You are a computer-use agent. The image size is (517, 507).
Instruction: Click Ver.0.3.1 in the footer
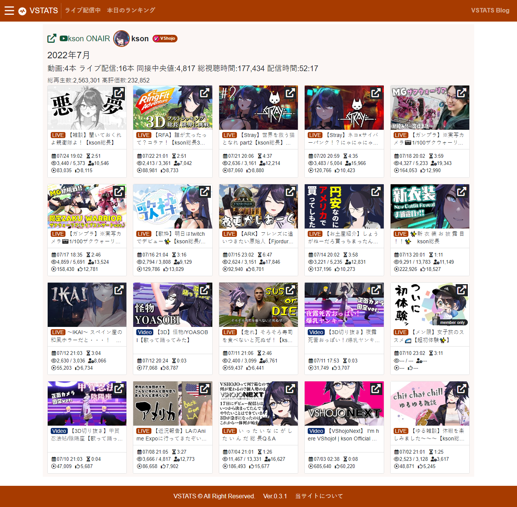[275, 496]
